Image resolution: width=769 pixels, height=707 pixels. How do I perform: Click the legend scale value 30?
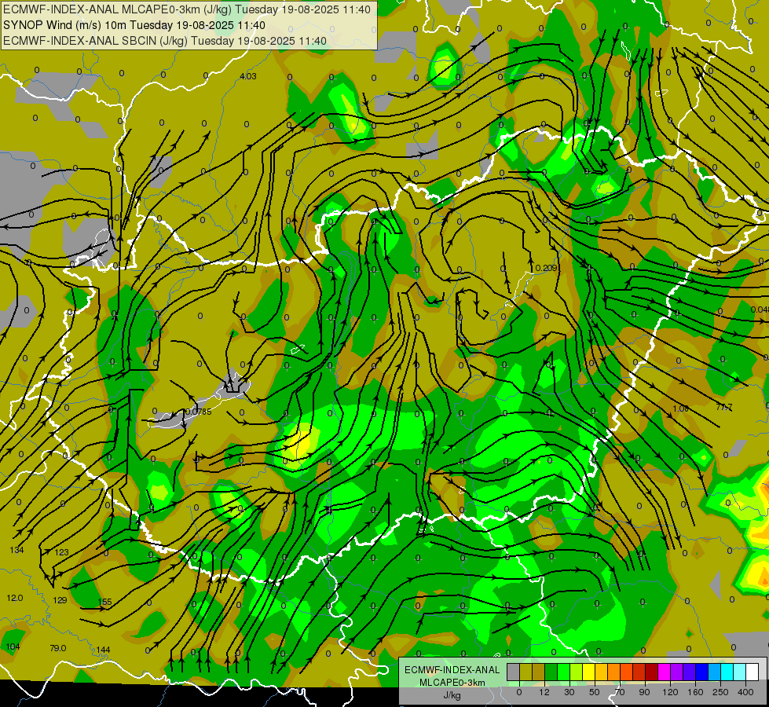click(x=569, y=692)
